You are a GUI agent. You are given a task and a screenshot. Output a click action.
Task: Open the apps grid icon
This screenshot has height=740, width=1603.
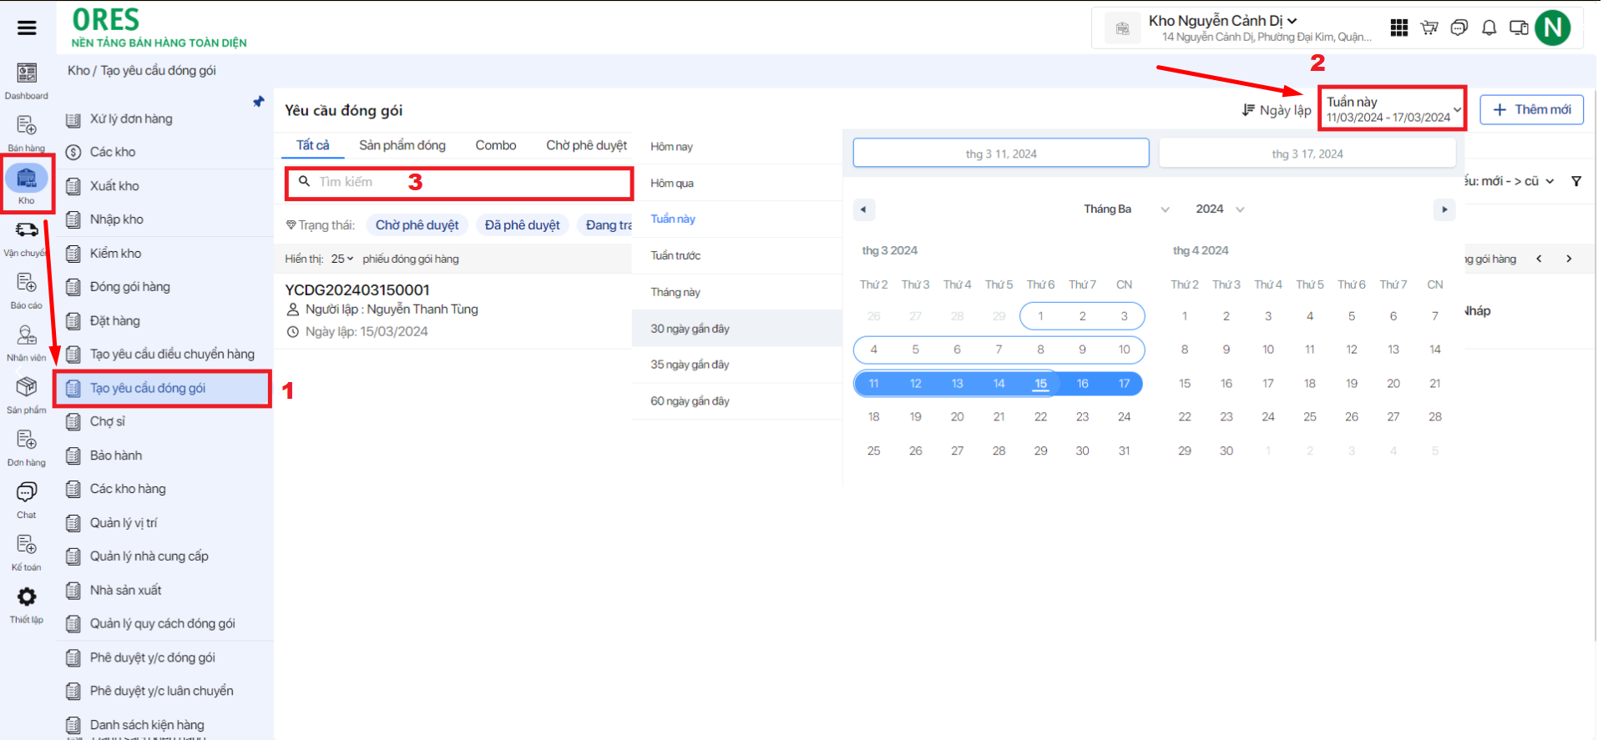tap(1399, 28)
